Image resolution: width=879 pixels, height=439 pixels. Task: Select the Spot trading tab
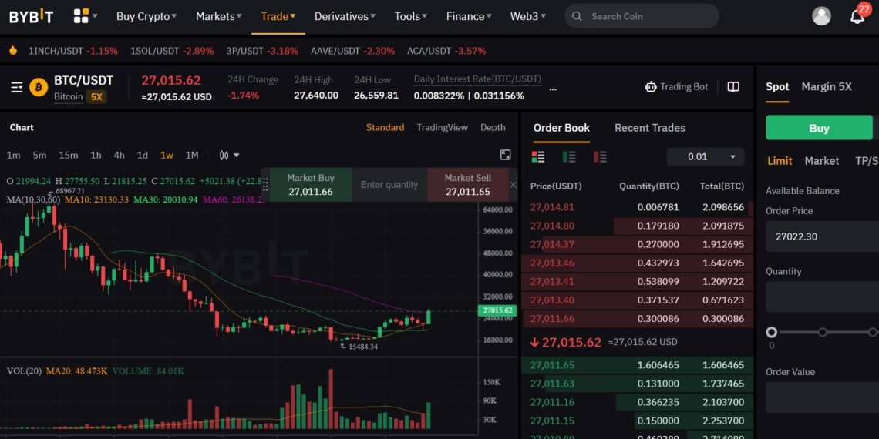click(x=777, y=87)
